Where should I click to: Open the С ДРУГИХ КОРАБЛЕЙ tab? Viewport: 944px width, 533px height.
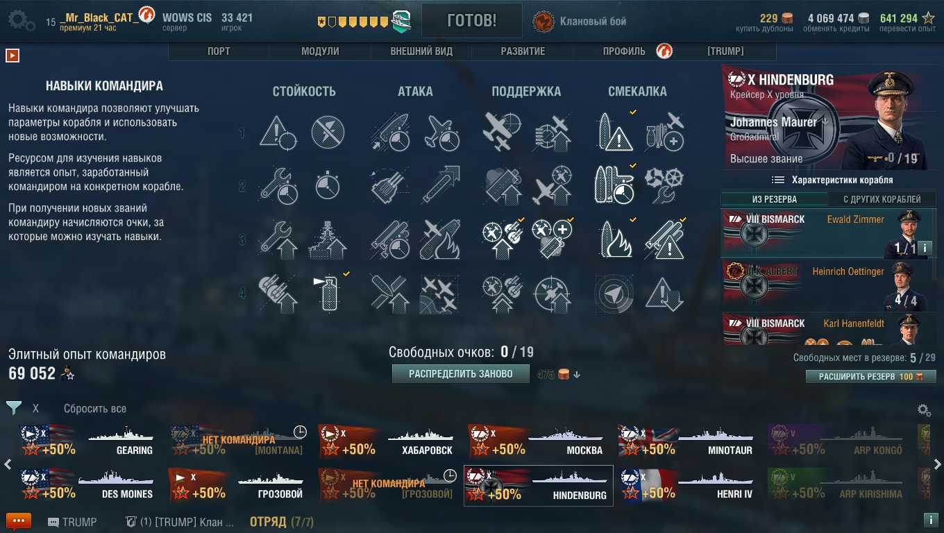pos(882,199)
